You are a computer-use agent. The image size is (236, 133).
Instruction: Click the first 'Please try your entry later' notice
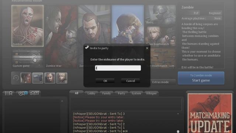(x=98, y=117)
